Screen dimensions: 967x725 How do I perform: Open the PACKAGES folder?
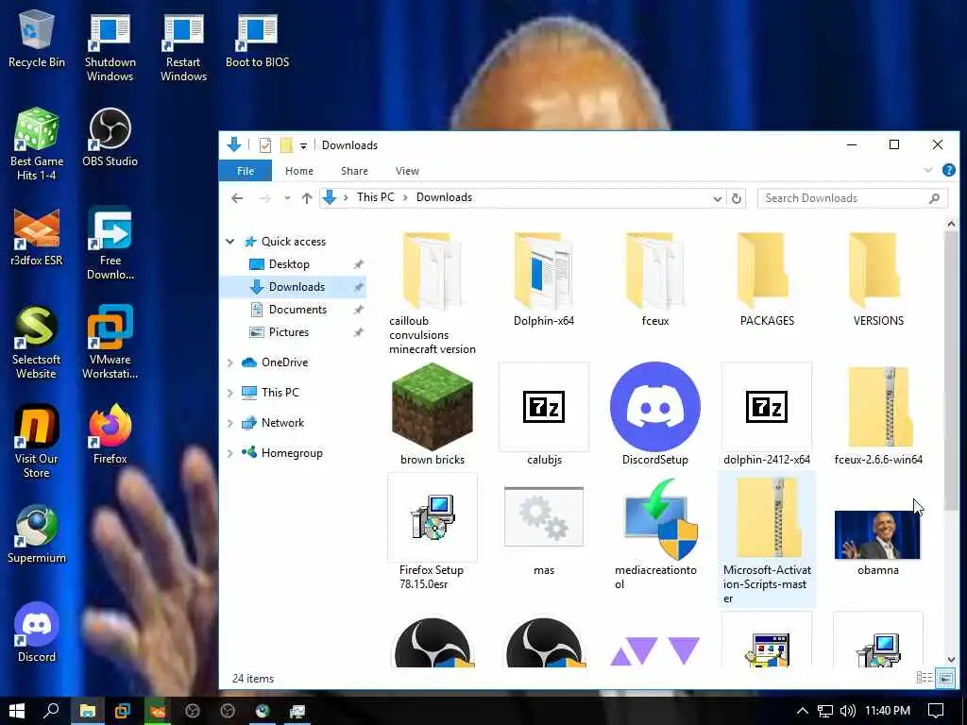tap(767, 278)
